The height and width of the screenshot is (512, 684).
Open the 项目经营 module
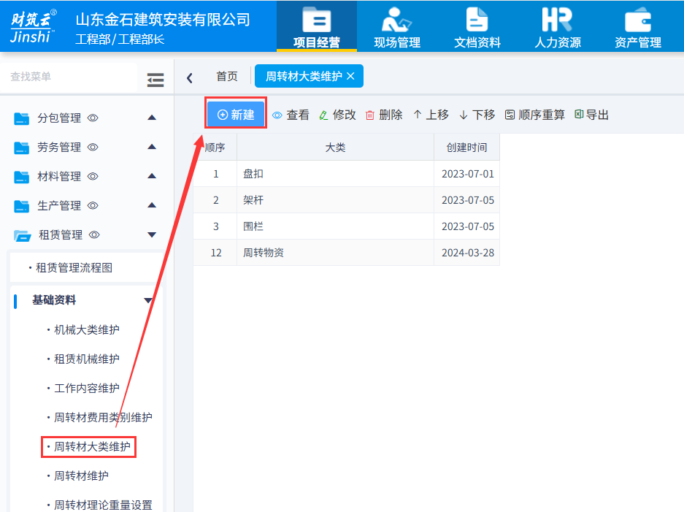tap(317, 26)
